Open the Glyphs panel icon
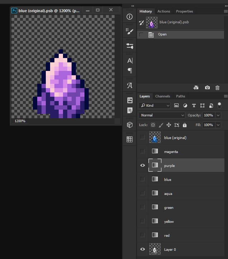228x259 pixels. [130, 85]
